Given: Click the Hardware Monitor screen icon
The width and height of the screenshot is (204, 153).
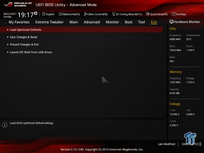Looking at the screenshot, I should [171, 22].
